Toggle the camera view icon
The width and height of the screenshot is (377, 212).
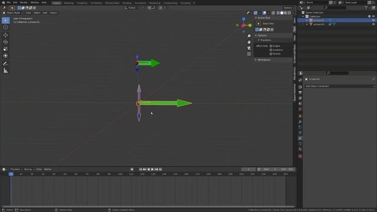[x=249, y=48]
